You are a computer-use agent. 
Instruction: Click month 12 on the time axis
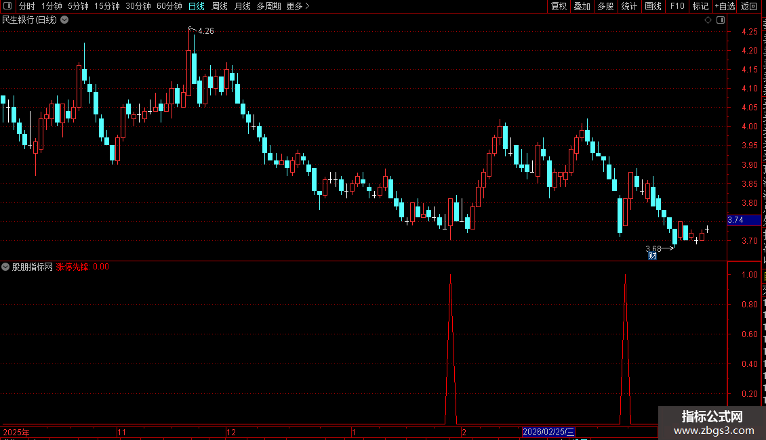(x=231, y=432)
